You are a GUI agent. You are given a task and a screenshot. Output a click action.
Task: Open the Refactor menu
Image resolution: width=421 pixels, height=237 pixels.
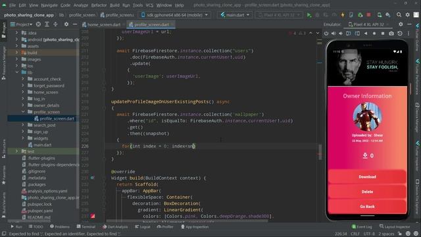(x=99, y=5)
